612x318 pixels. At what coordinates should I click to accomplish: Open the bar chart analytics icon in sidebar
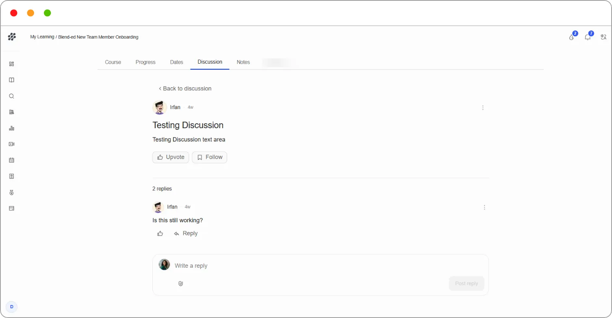(11, 128)
